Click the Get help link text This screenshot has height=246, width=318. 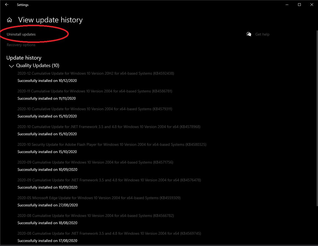pyautogui.click(x=262, y=34)
